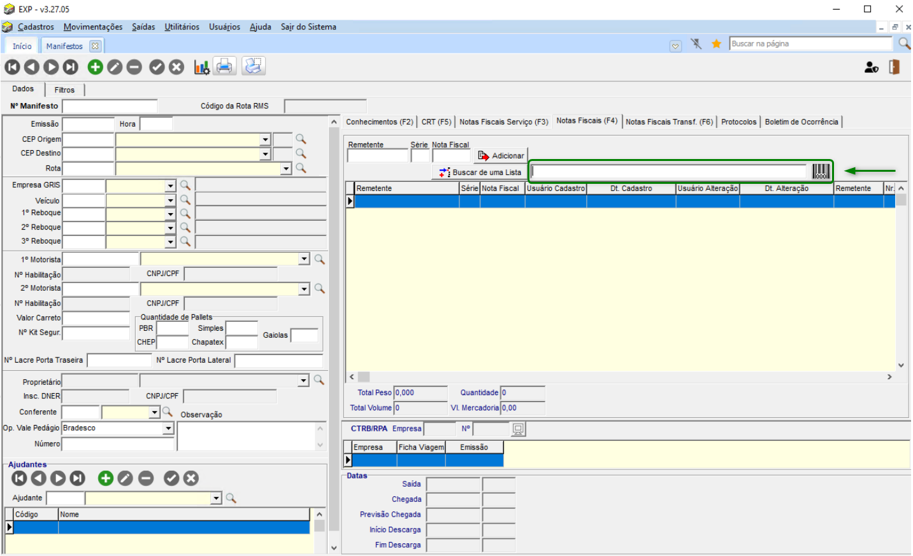Click the confirm checkmark in the main toolbar
Screen dimensions: 913x556
[x=157, y=67]
